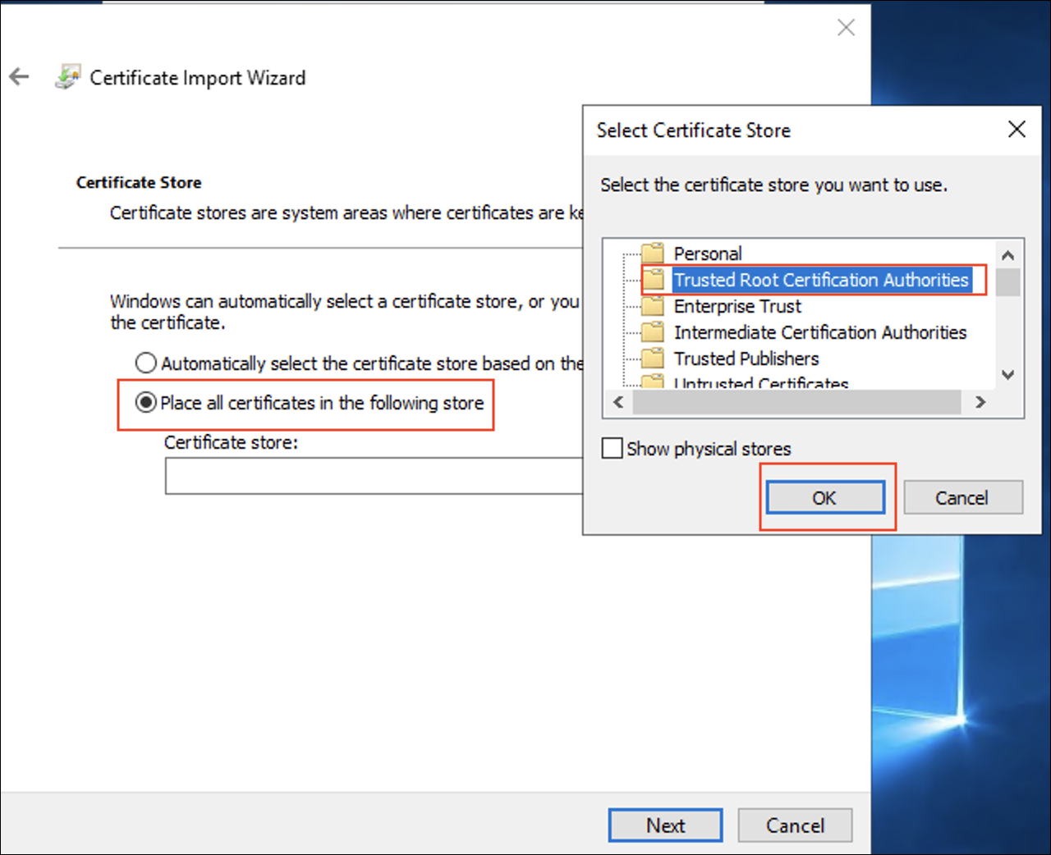Click the Untrusted Certificates folder icon
This screenshot has height=855, width=1051.
[653, 381]
